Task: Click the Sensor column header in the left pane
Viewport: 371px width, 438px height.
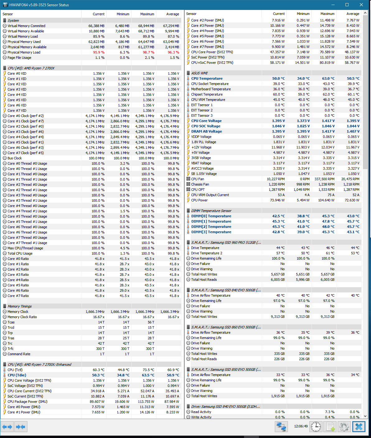Action: pyautogui.click(x=41, y=14)
